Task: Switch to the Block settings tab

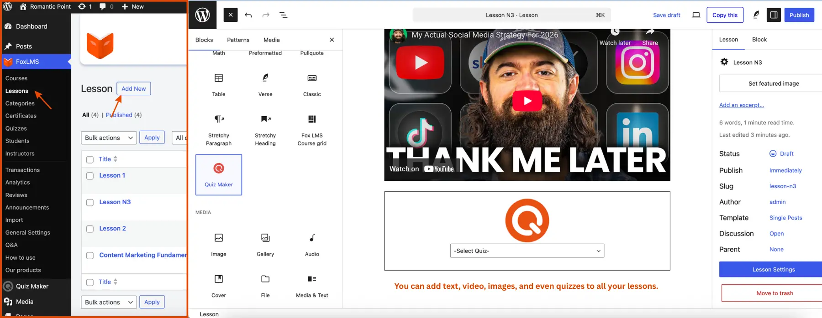Action: pyautogui.click(x=759, y=40)
